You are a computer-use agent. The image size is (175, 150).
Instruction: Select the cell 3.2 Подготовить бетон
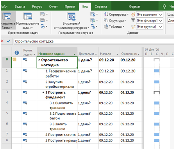click(57, 116)
